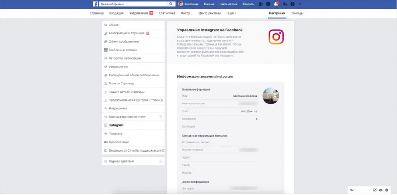Go to Главная in top bar

pyautogui.click(x=209, y=4)
